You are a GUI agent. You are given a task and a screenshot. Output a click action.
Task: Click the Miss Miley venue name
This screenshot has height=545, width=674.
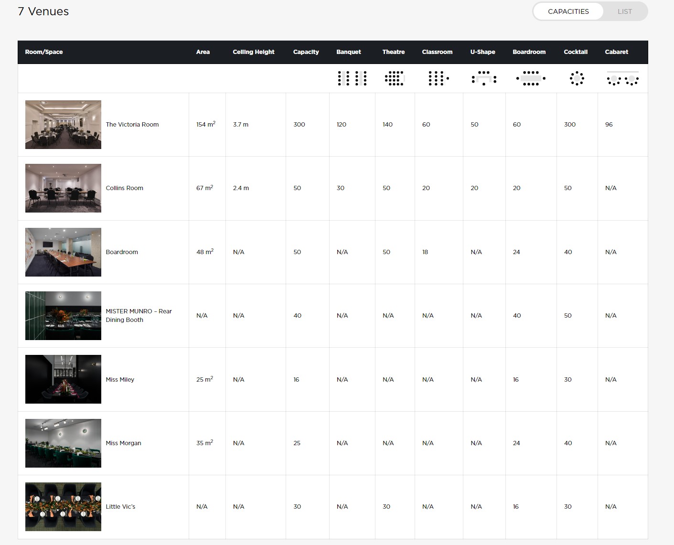120,380
